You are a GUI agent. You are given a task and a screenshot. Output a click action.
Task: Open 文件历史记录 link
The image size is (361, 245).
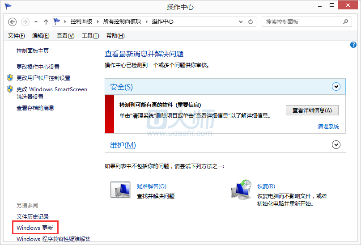pos(33,216)
